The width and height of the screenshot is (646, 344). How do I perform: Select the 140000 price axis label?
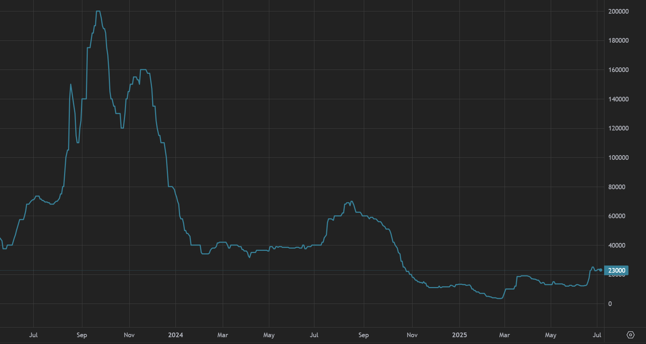pos(618,99)
